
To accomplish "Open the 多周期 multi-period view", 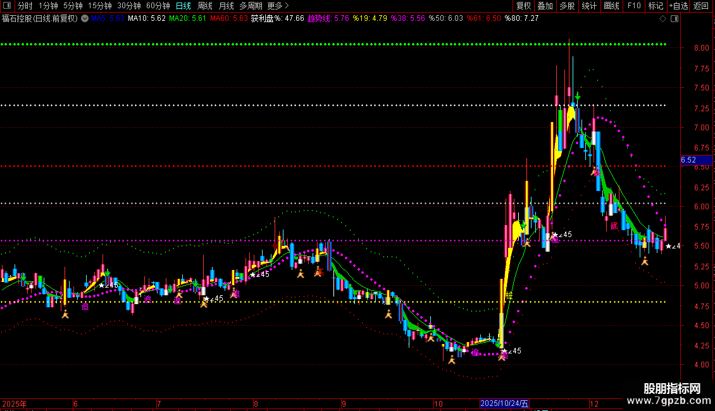I will [251, 6].
